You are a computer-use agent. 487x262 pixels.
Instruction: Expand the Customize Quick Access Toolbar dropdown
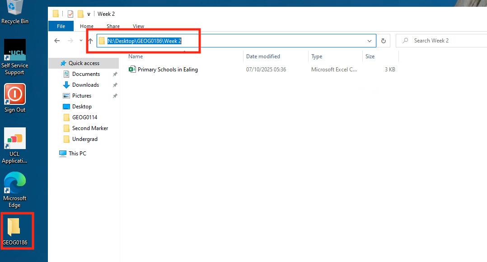89,14
